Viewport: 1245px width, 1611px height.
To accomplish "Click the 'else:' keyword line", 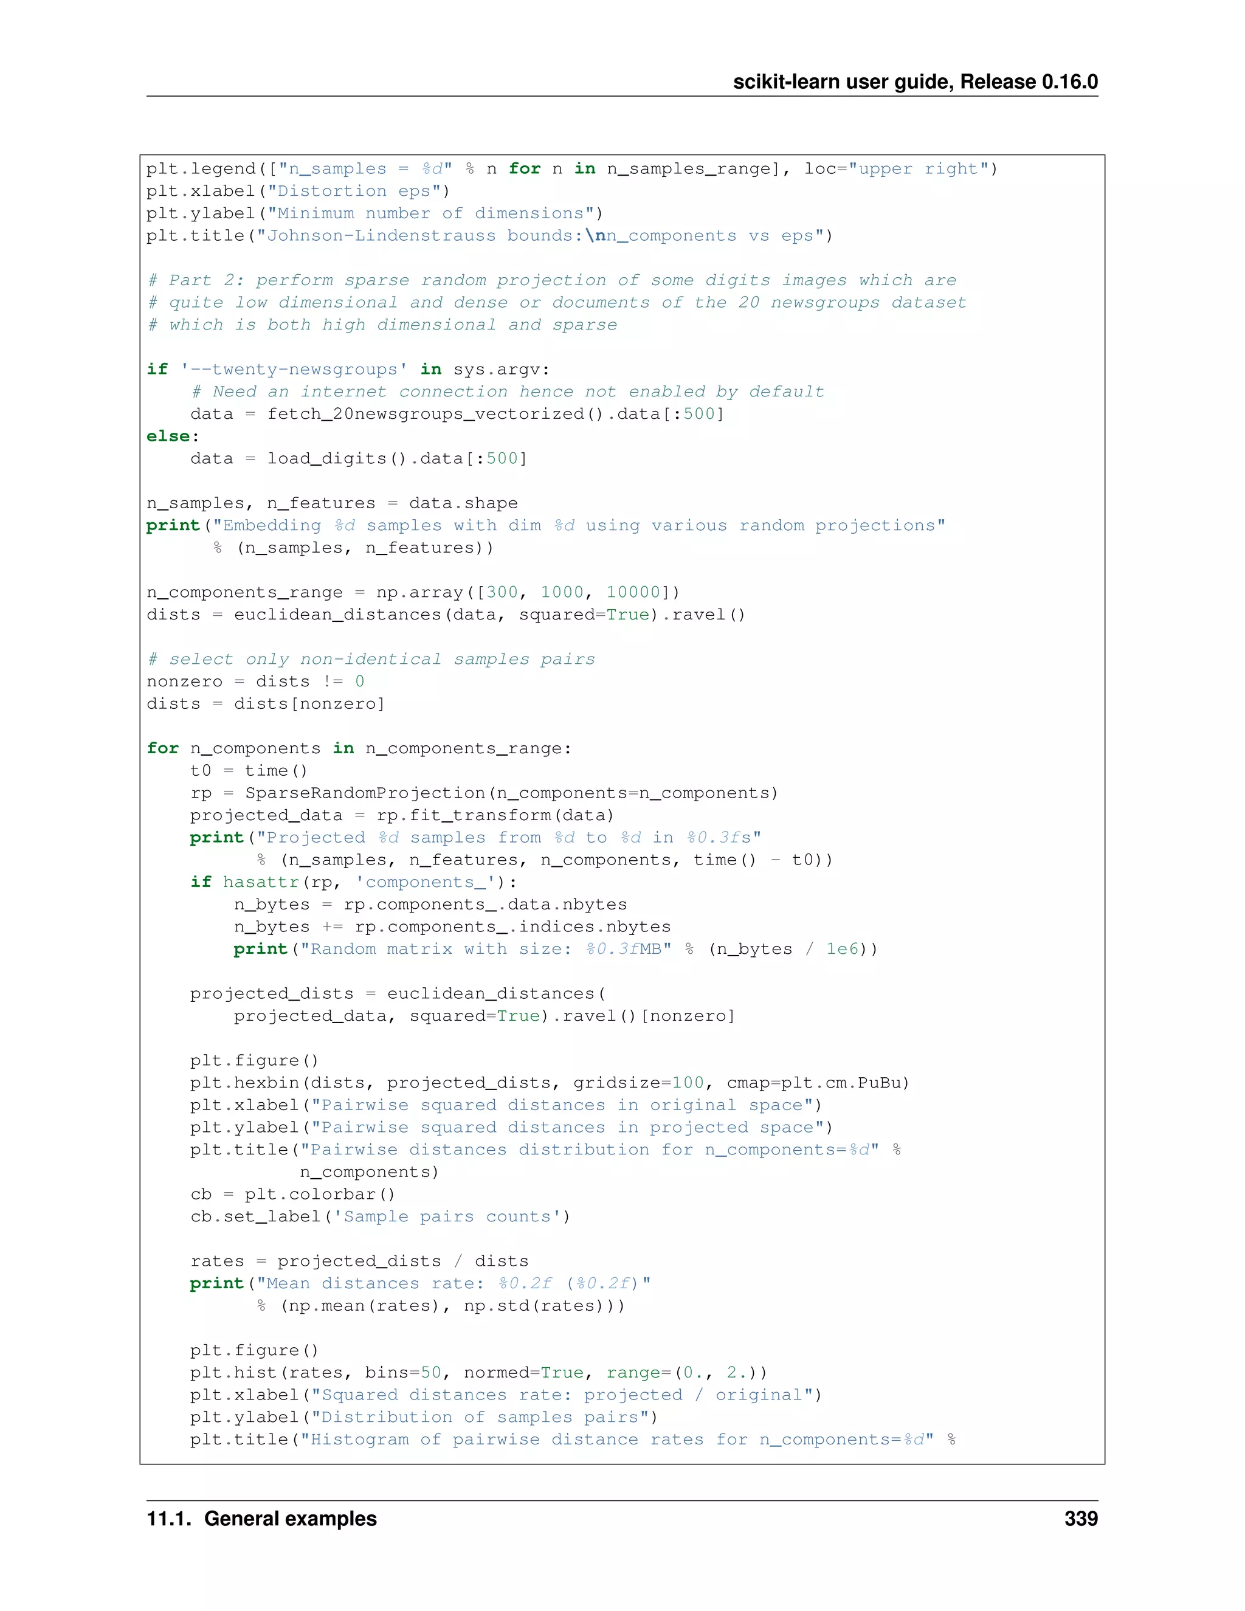I will coord(173,436).
